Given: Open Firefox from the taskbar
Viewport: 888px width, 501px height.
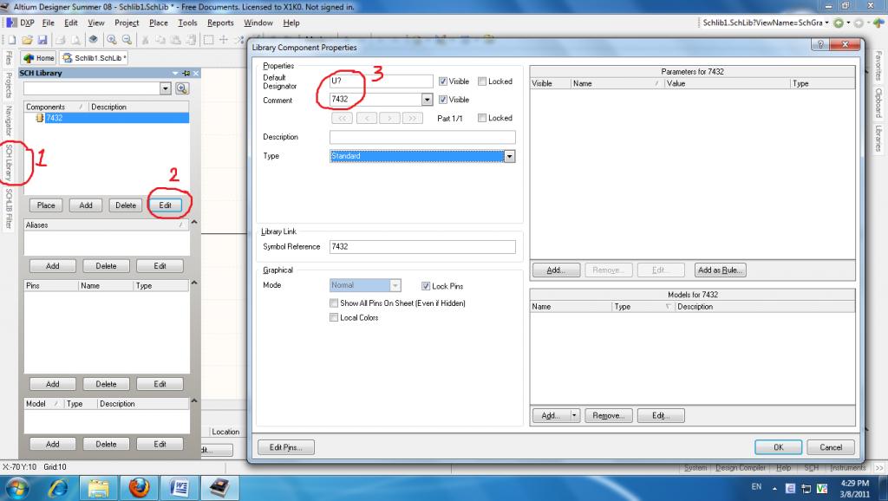Looking at the screenshot, I should 139,487.
